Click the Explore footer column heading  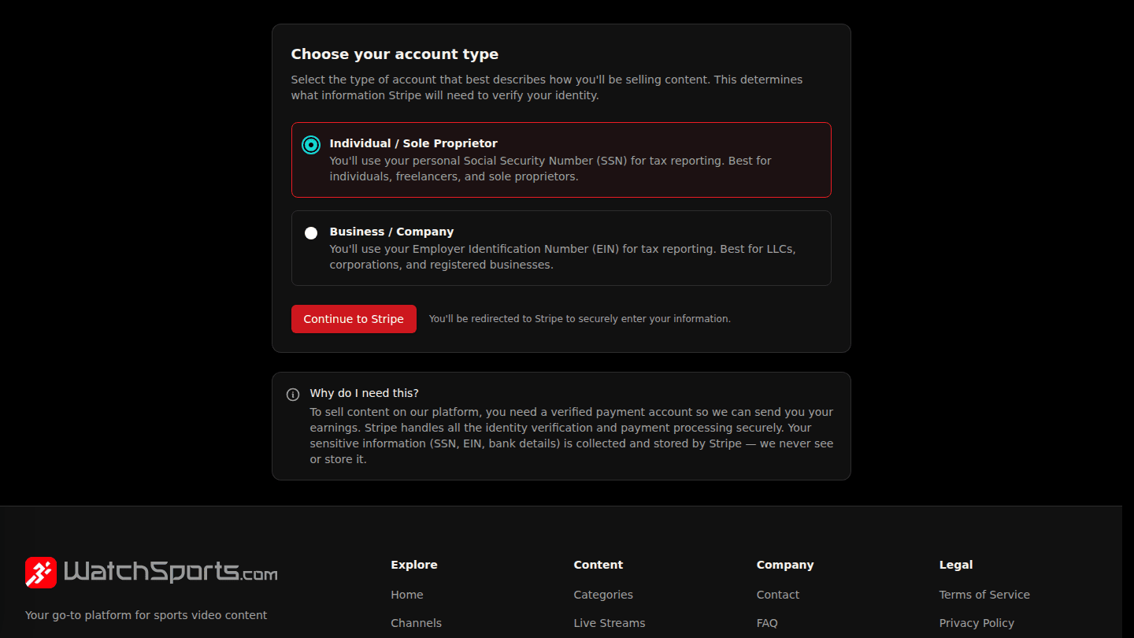click(x=414, y=565)
